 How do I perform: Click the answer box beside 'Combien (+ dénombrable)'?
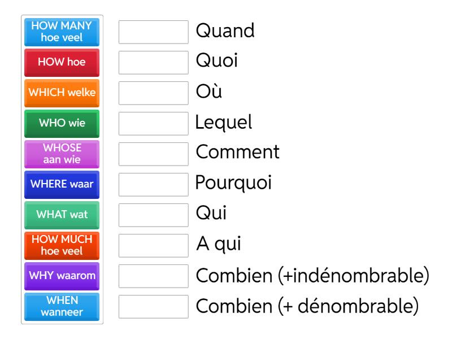pyautogui.click(x=153, y=306)
